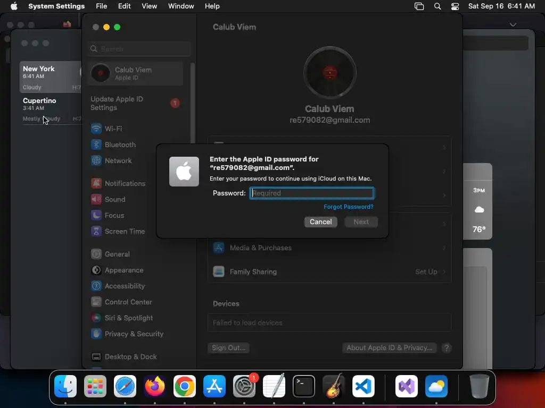Viewport: 545px width, 408px height.
Task: Open the Sound speaker icon
Action: pyautogui.click(x=96, y=199)
